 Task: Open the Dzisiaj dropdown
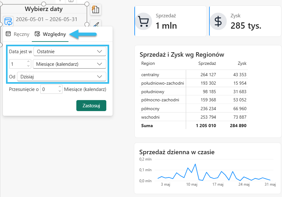pyautogui.click(x=62, y=76)
